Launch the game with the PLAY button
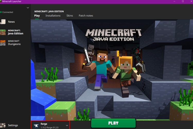Image resolution: width=193 pixels, height=129 pixels. click(x=113, y=123)
